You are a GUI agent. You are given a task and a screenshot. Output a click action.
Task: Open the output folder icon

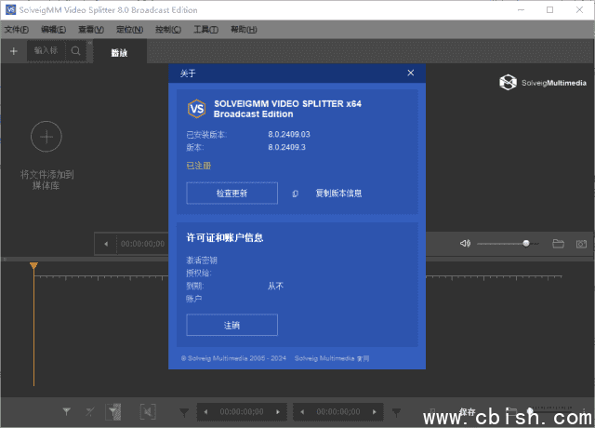pos(558,244)
